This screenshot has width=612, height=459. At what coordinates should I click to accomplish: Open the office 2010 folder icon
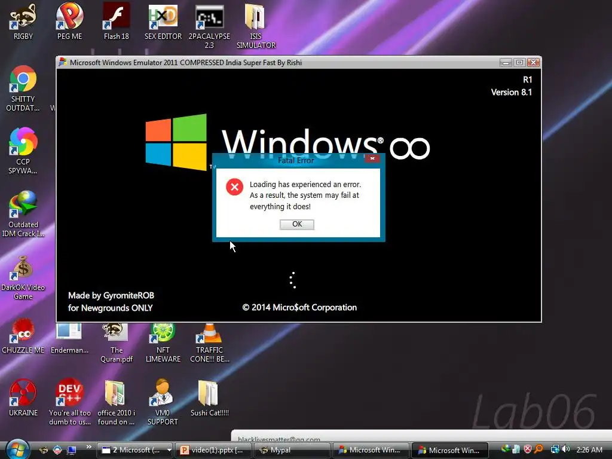[x=115, y=393]
